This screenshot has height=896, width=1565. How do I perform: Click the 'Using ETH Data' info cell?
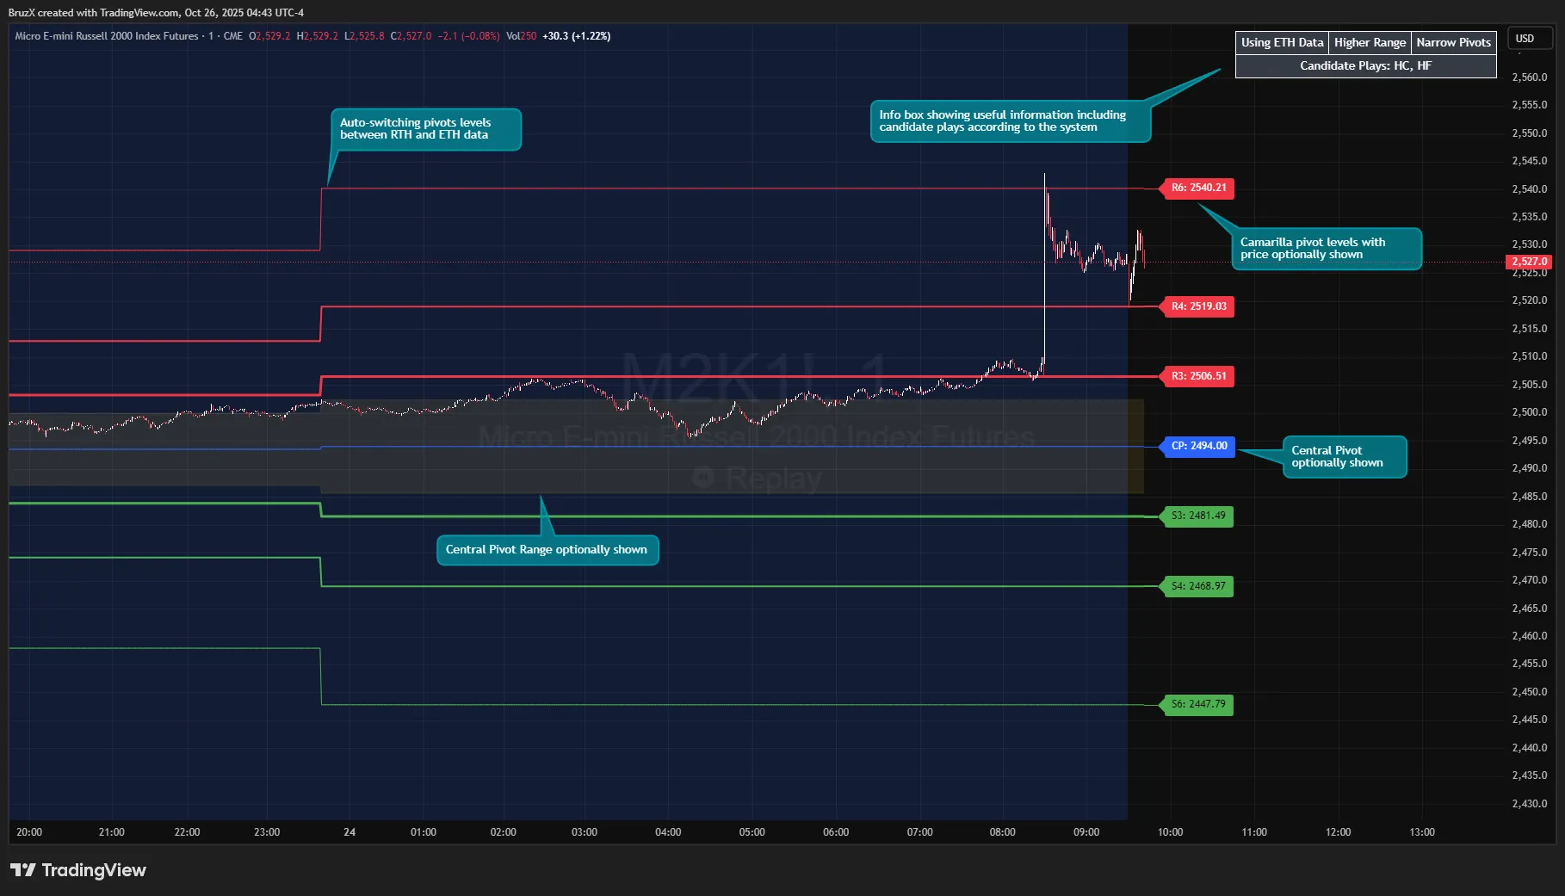click(x=1282, y=43)
